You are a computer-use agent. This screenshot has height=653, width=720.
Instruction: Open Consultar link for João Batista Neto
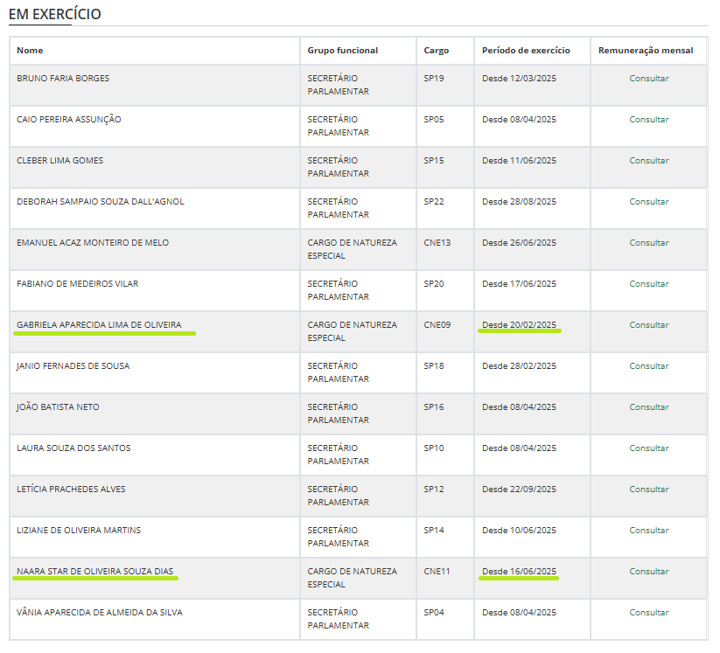click(x=648, y=407)
